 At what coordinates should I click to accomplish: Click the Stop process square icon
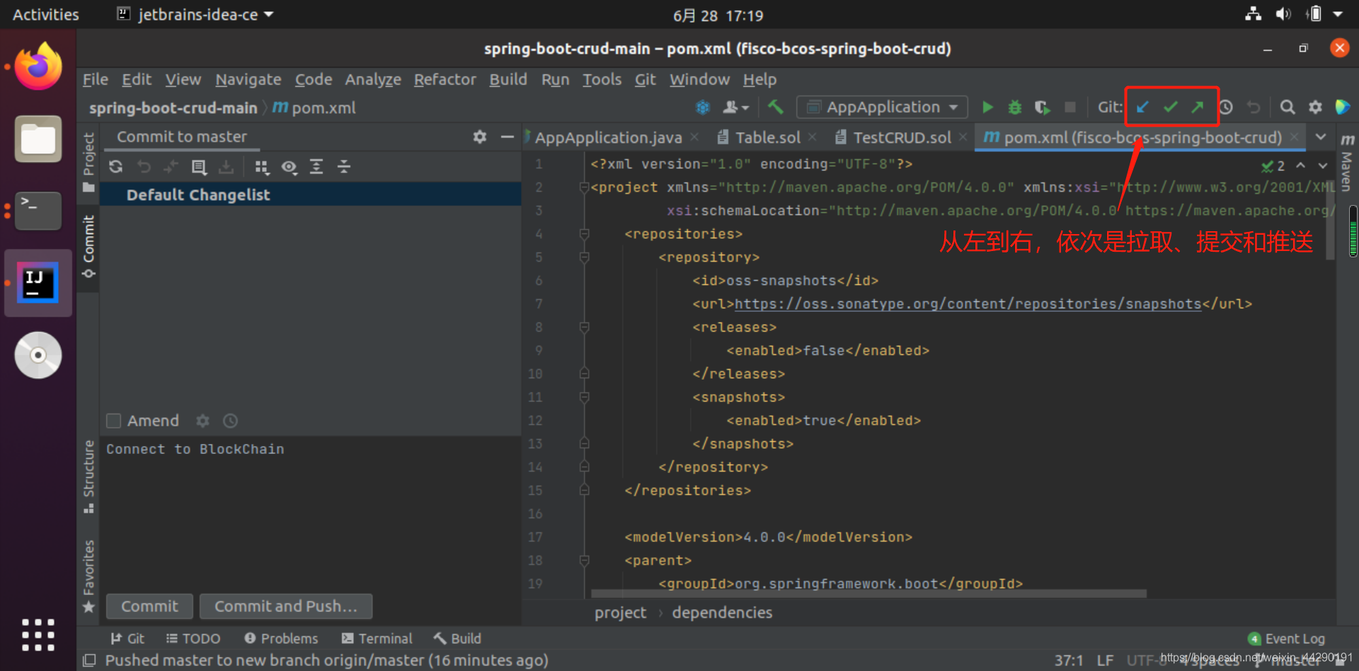coord(1070,107)
